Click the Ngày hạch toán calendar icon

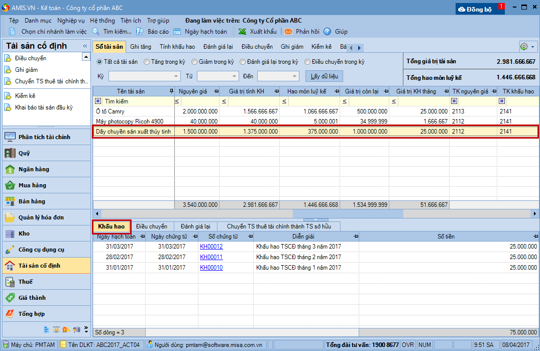(177, 31)
